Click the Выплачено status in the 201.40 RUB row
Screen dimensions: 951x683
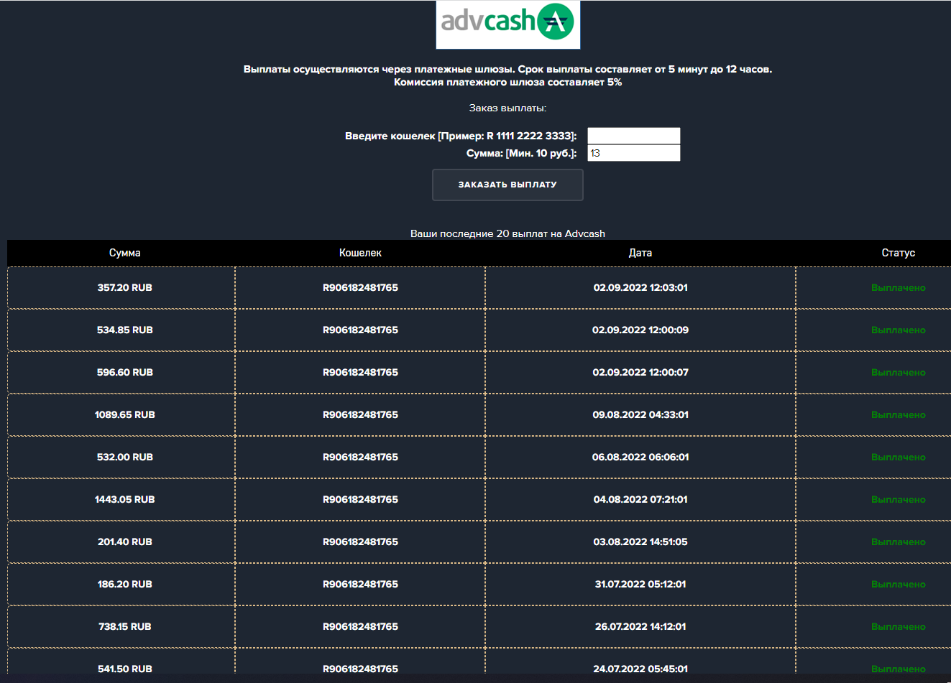(899, 542)
